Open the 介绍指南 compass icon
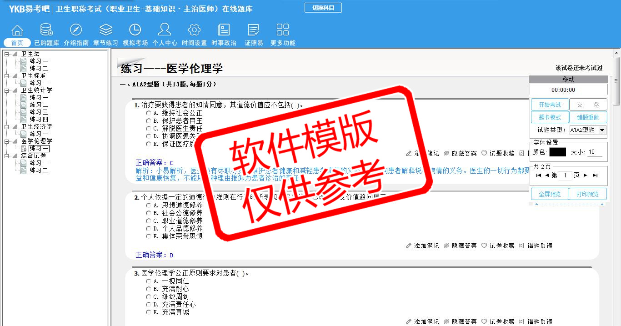621x326 pixels. 76,30
